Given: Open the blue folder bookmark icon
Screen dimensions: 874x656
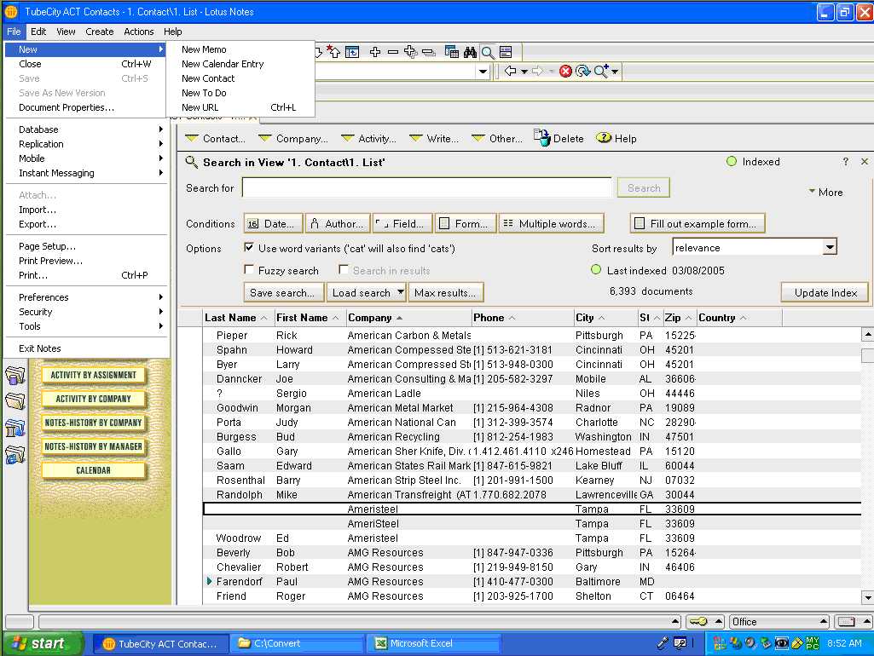Looking at the screenshot, I should pos(15,428).
